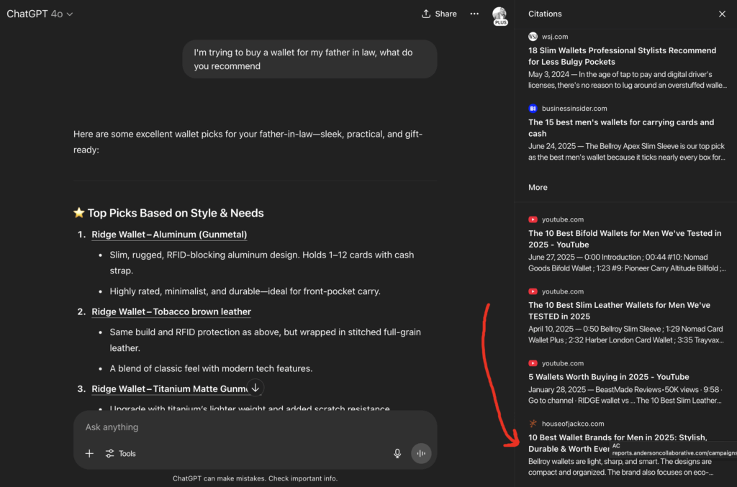Click the 'June 24, 2025' Bellroy Apex snippet

pyautogui.click(x=627, y=152)
